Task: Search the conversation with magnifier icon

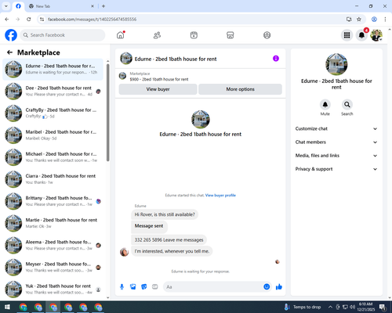Action: [347, 105]
